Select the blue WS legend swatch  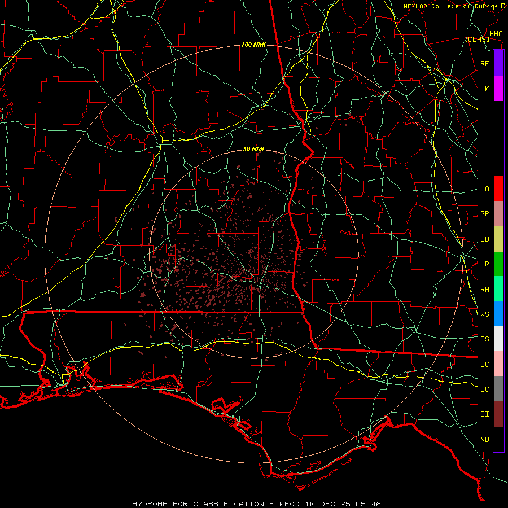[x=498, y=314]
